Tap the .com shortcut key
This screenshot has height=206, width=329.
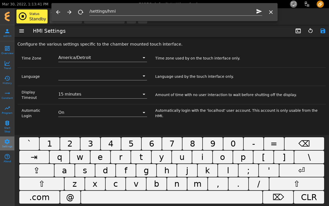pos(40,197)
